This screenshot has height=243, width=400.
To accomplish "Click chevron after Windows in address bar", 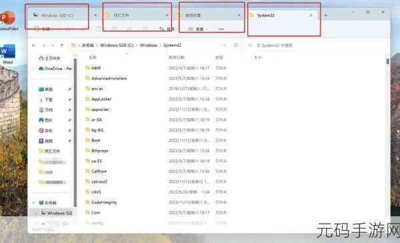I will [x=161, y=45].
